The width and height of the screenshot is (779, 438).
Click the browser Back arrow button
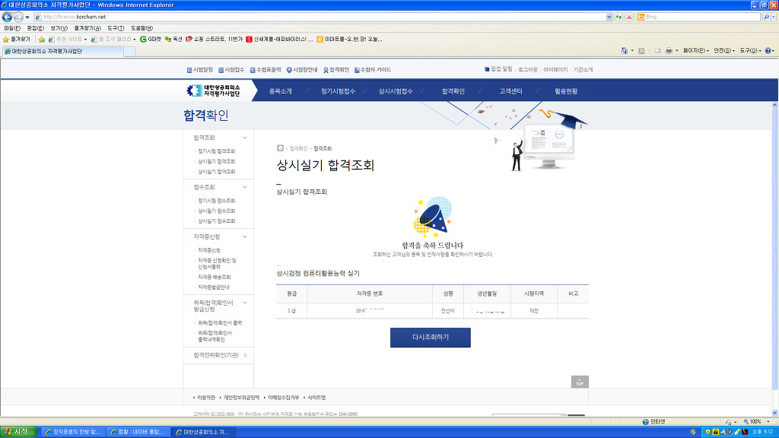pos(7,17)
